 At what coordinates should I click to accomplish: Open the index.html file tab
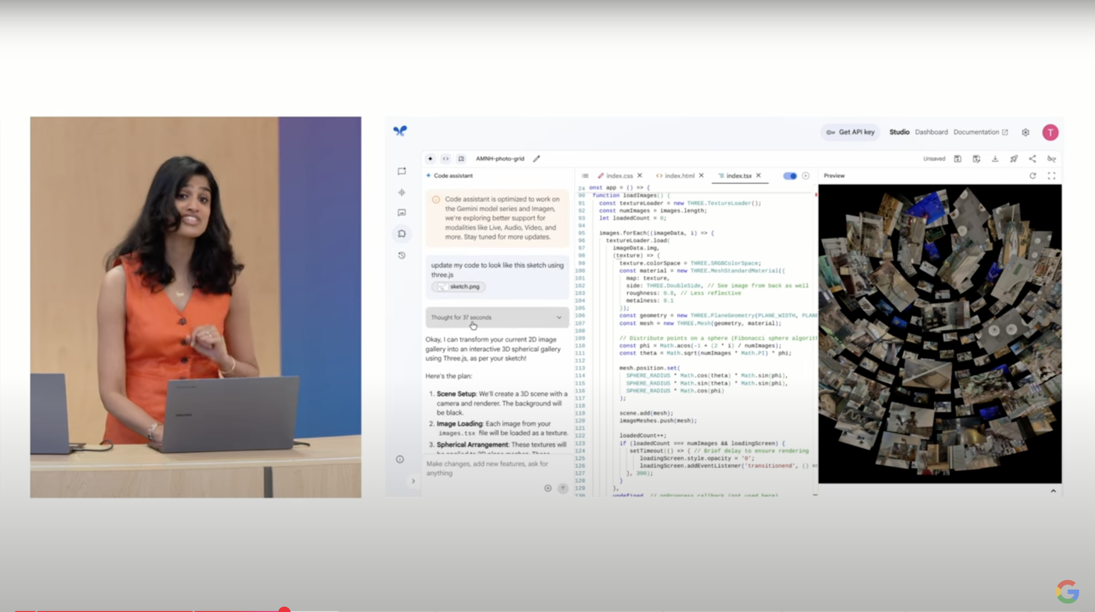[x=679, y=176]
